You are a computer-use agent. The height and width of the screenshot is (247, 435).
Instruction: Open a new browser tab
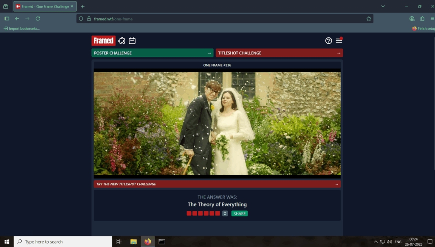coord(83,6)
